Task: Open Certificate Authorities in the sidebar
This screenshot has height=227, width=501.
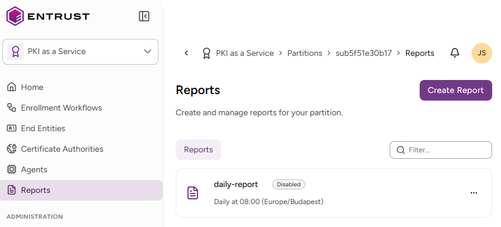Action: click(62, 149)
